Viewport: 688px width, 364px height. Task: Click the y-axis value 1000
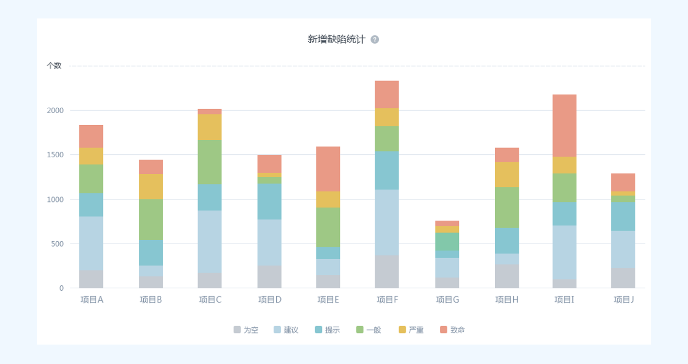tap(55, 199)
